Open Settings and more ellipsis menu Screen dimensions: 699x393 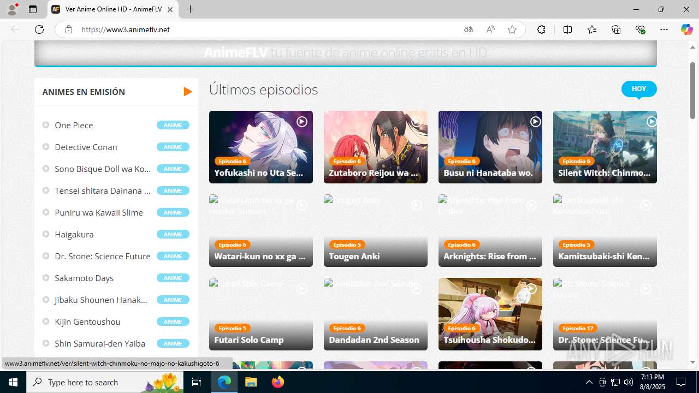(664, 29)
